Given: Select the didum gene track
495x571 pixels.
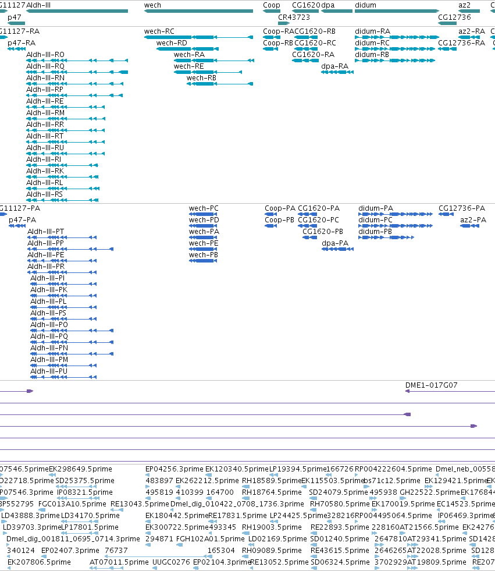Looking at the screenshot, I should tap(397, 11).
